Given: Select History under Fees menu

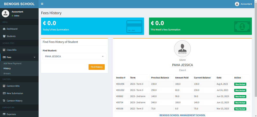Looking at the screenshot, I should click(x=7, y=68).
